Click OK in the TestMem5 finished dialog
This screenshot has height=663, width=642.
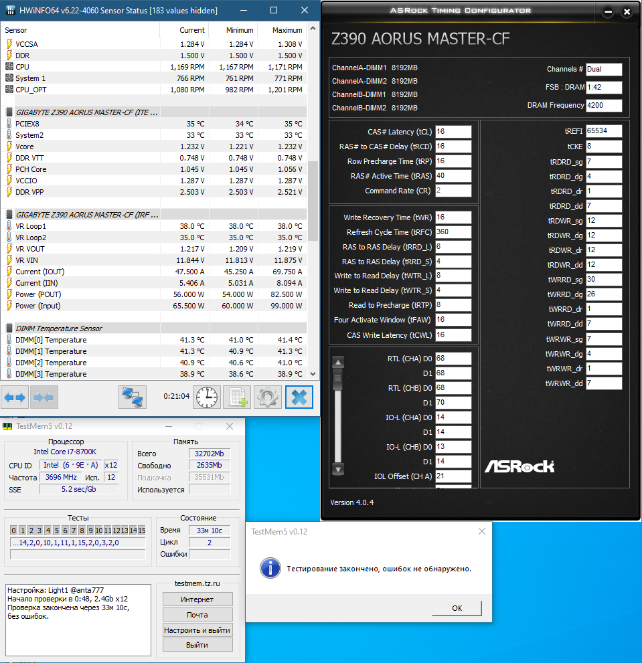pos(457,608)
